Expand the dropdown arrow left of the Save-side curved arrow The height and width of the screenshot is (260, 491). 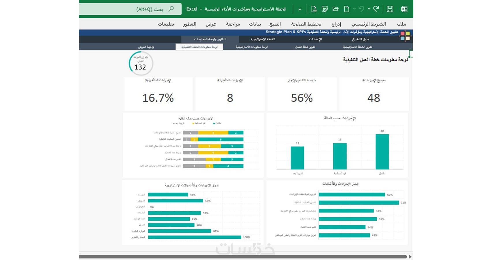(x=369, y=9)
